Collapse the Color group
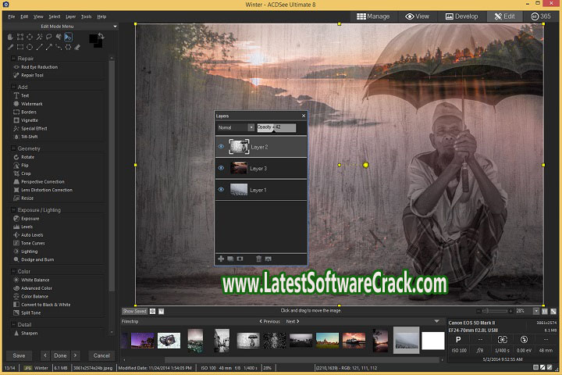 [x=13, y=271]
